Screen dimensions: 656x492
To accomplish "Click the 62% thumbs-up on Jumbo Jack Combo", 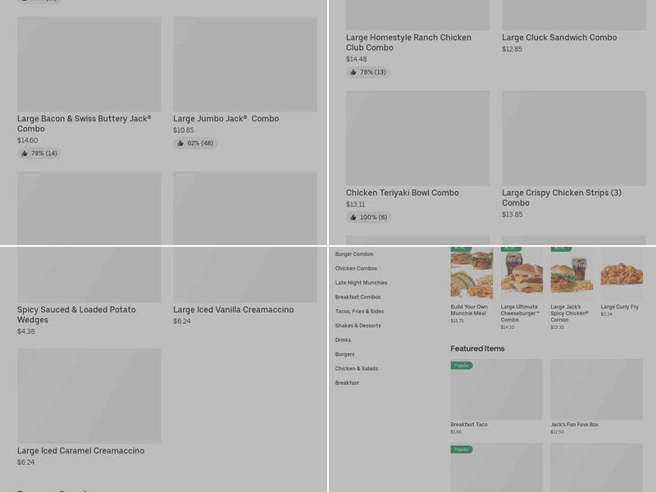I will point(195,143).
